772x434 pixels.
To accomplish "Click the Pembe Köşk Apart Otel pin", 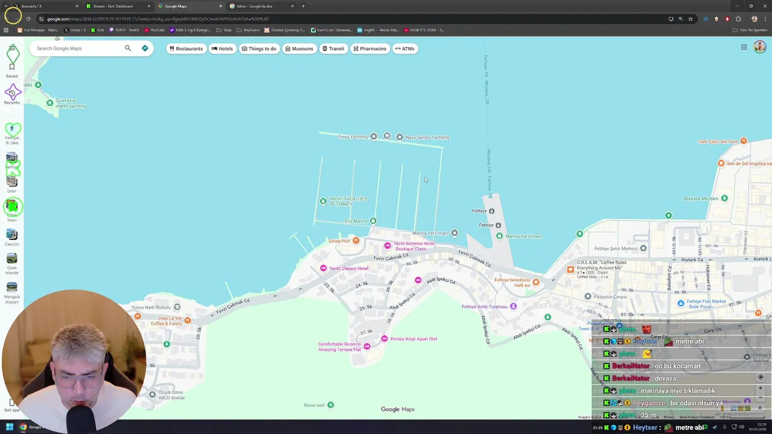I will (x=384, y=339).
